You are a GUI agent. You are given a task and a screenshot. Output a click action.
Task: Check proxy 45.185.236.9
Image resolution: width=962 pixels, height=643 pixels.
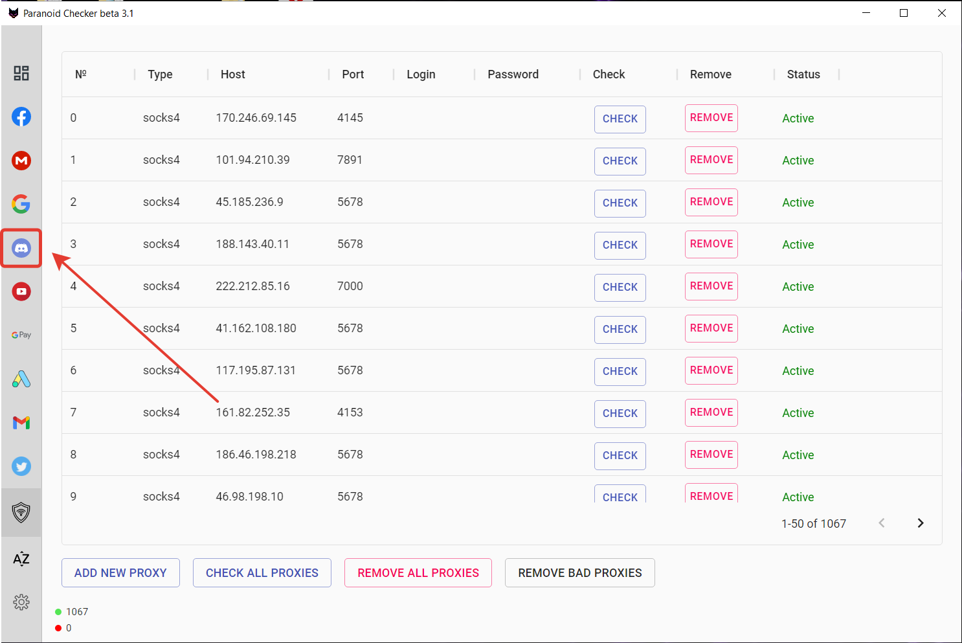click(620, 203)
